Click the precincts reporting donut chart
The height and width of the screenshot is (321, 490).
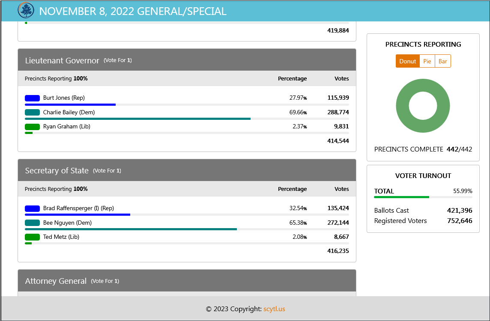(x=423, y=106)
